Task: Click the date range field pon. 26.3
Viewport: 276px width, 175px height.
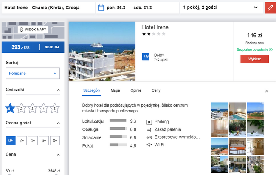Action: 138,8
